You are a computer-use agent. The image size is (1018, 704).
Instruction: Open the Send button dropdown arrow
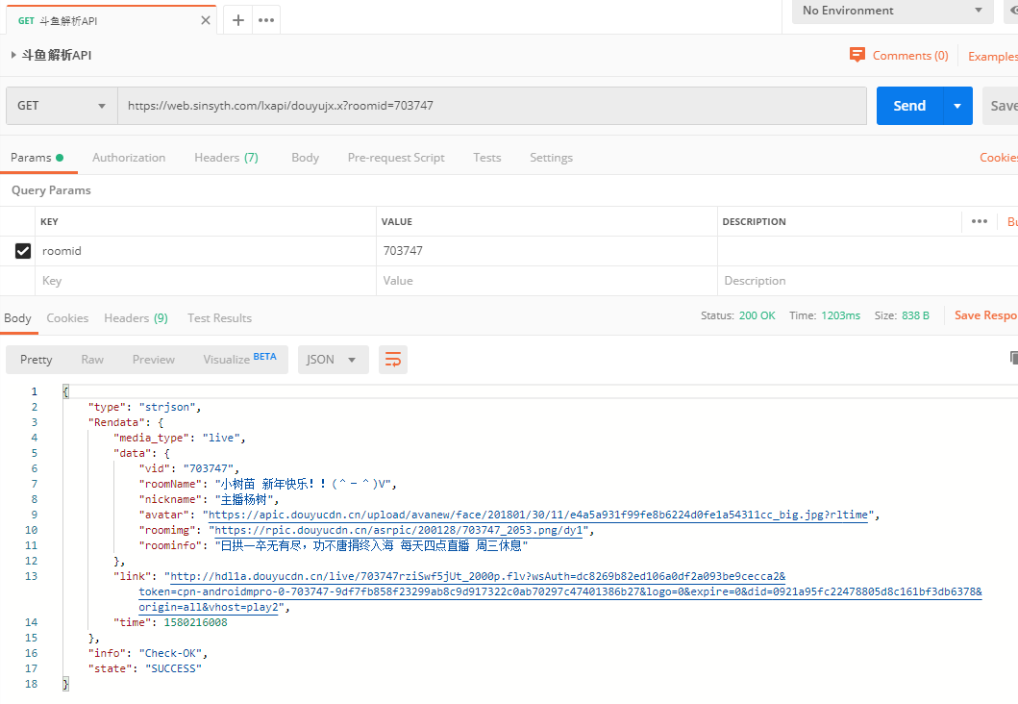pos(956,106)
